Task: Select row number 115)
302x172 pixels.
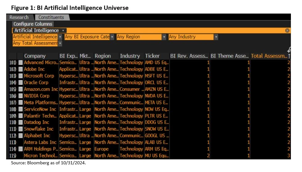Action: (13, 156)
